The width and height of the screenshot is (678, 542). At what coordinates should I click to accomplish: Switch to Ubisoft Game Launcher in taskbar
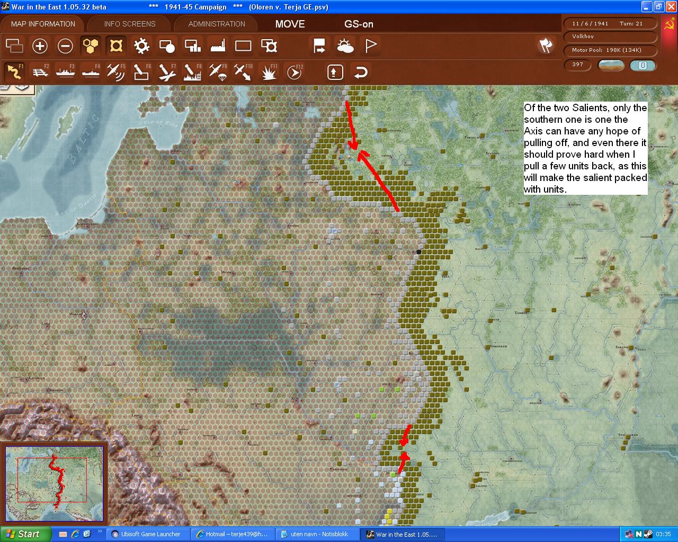point(147,534)
